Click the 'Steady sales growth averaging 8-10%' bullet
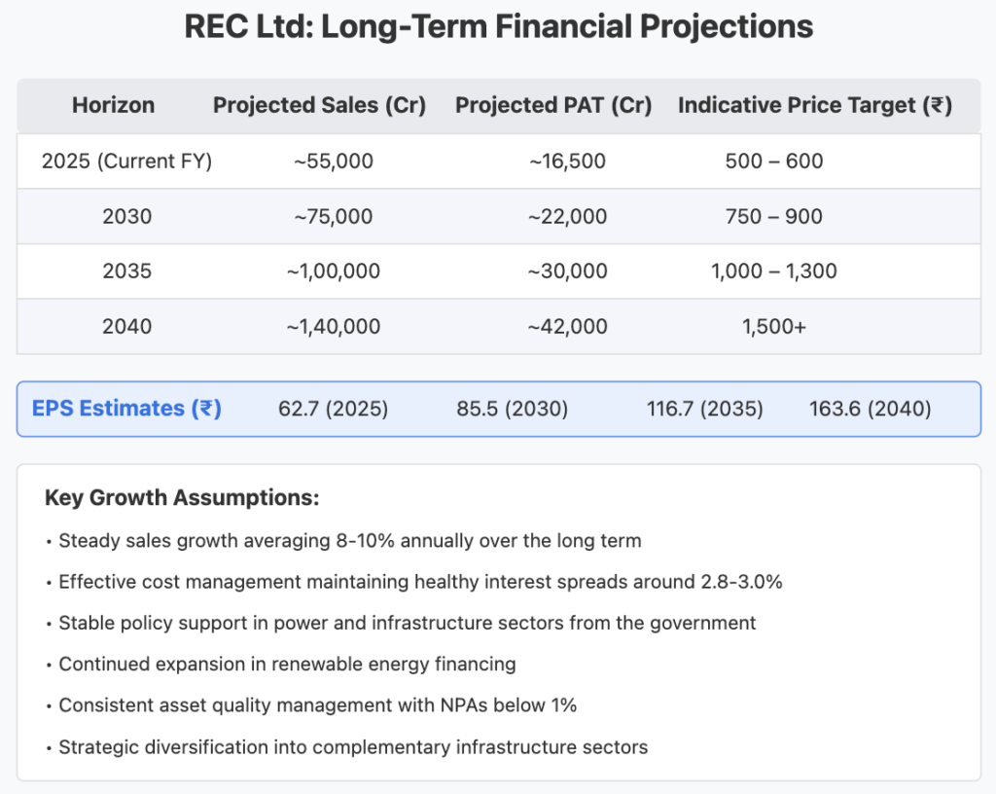This screenshot has height=794, width=996. pos(343,541)
